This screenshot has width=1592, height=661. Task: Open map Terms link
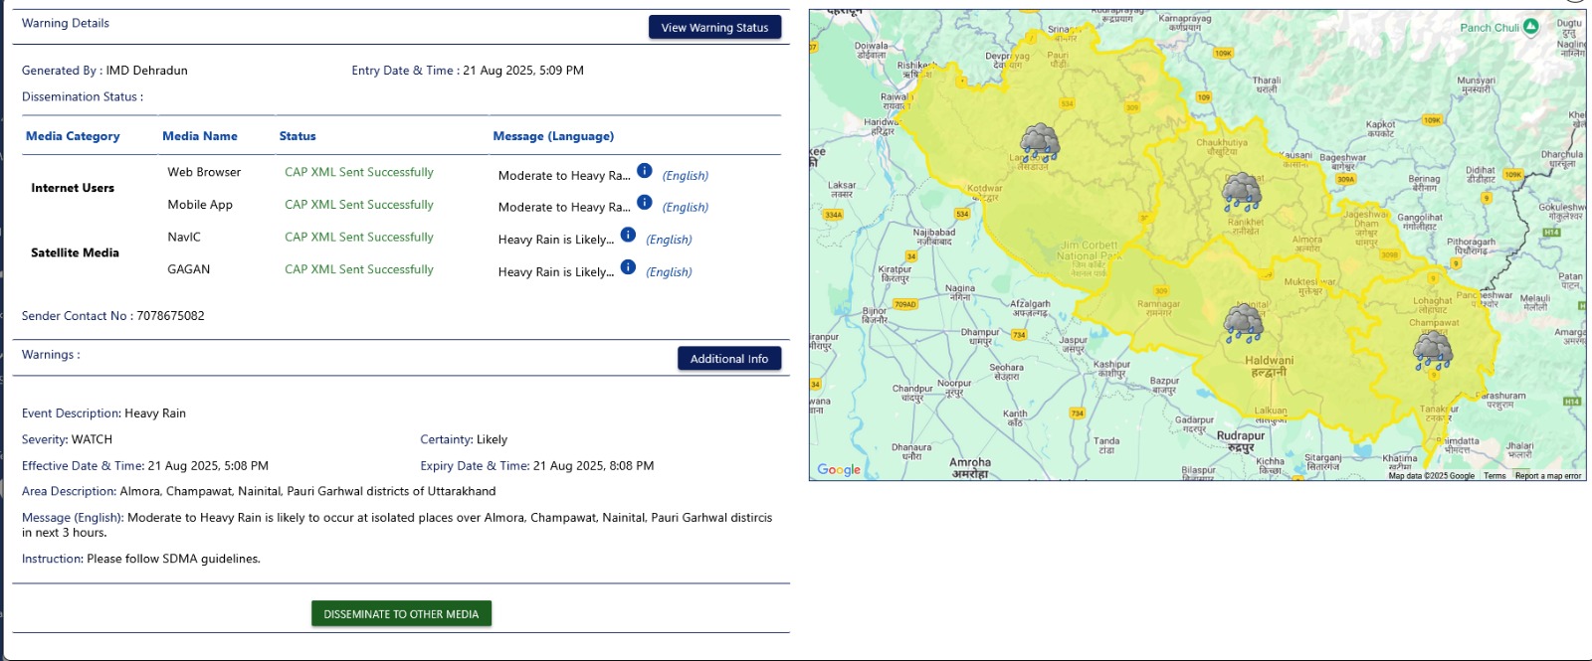(1494, 476)
